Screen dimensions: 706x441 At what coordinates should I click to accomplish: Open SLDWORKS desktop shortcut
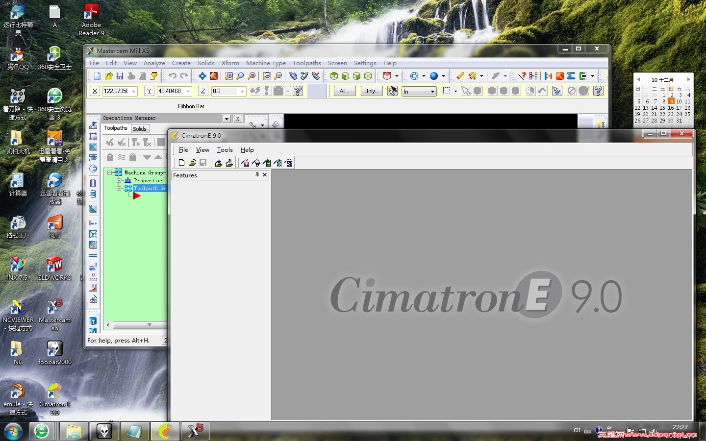(x=54, y=269)
